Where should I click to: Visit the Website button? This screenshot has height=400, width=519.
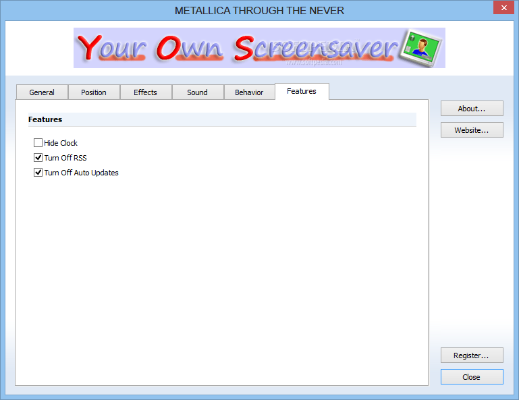point(472,130)
